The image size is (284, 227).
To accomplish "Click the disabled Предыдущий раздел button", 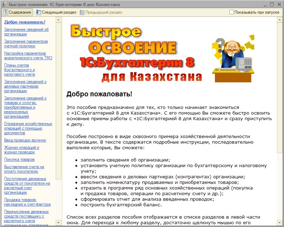I will 101,12.
